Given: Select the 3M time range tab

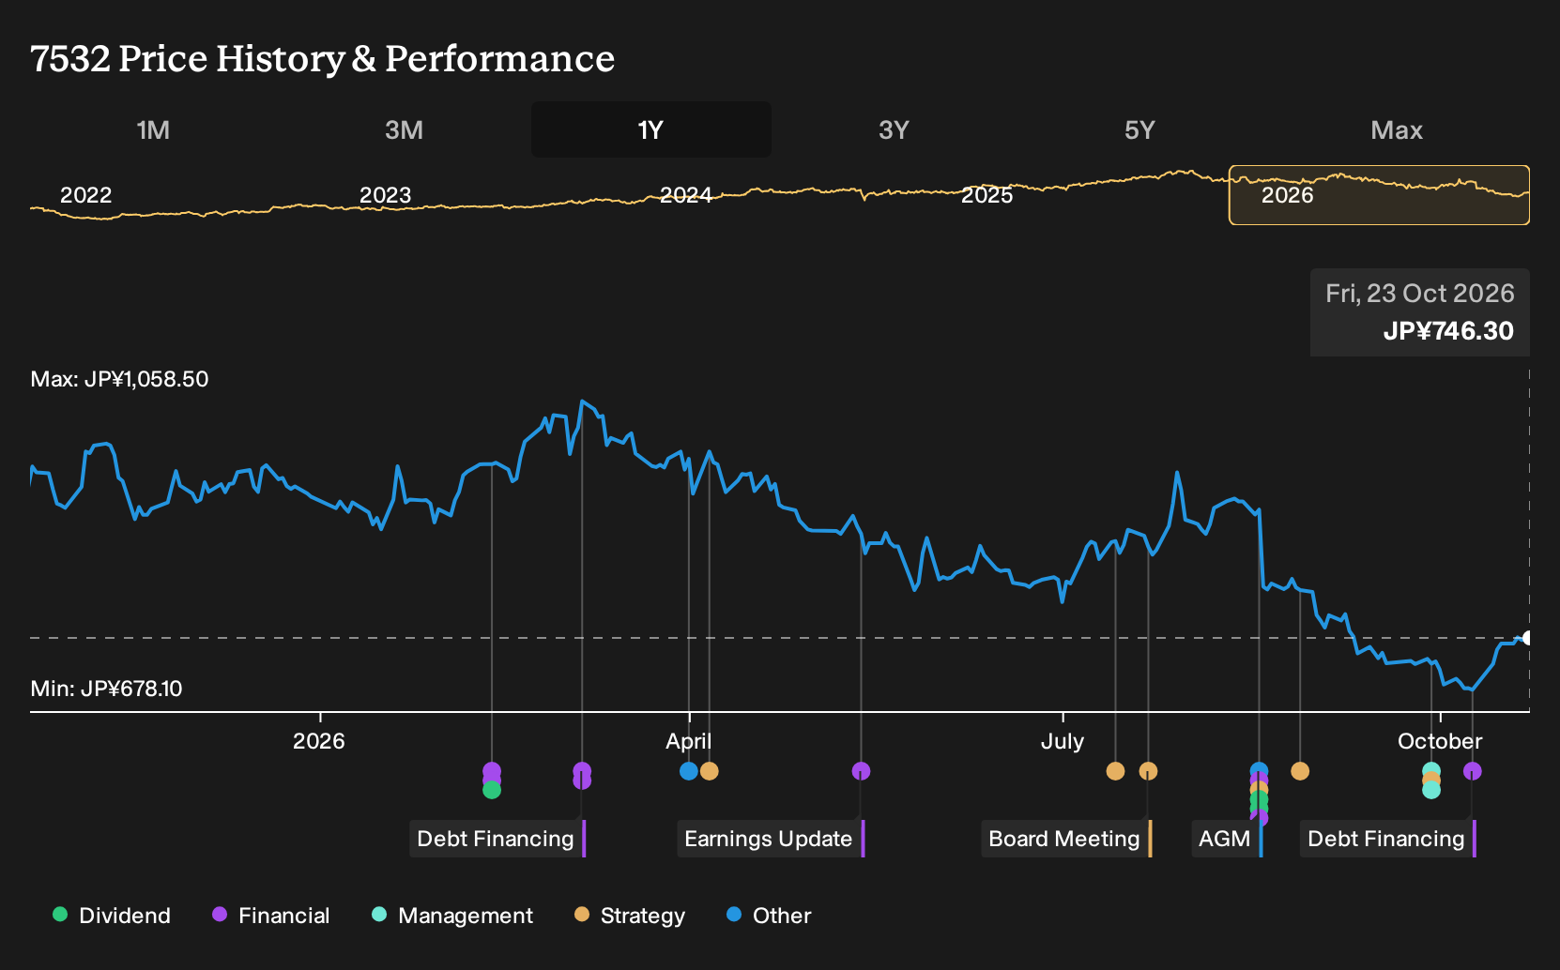Looking at the screenshot, I should tap(404, 129).
